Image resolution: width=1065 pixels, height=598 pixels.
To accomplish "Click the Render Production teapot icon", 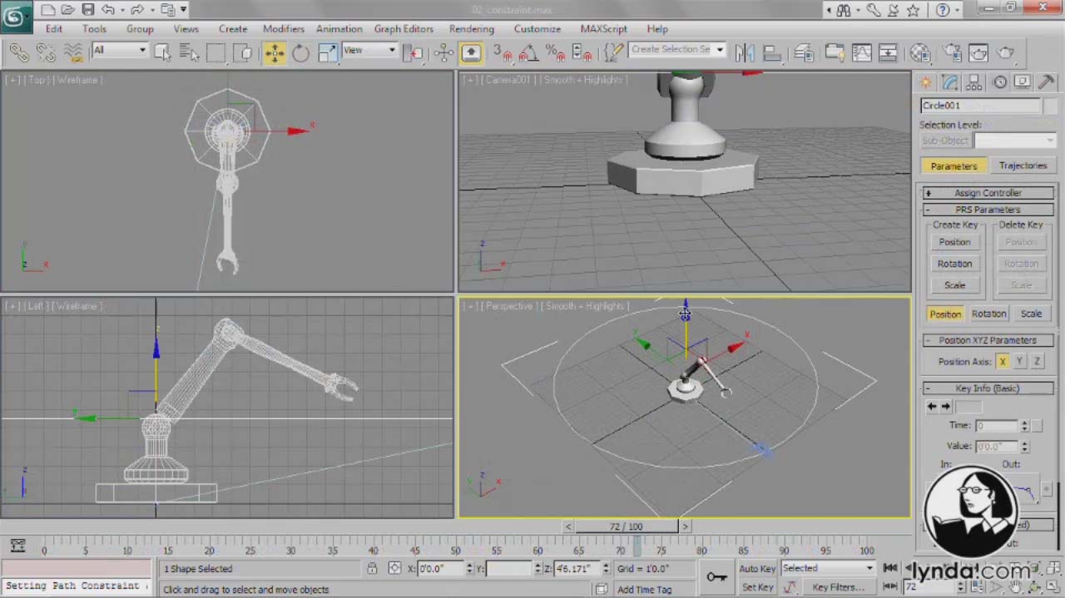I will point(1005,53).
